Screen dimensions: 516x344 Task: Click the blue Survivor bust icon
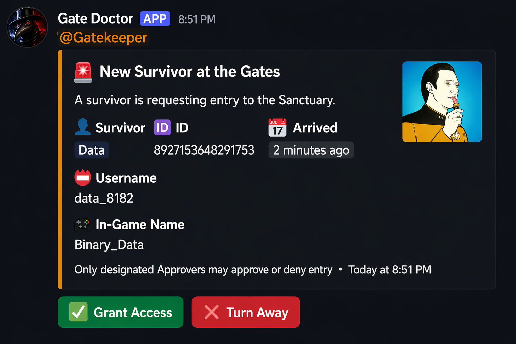[83, 127]
